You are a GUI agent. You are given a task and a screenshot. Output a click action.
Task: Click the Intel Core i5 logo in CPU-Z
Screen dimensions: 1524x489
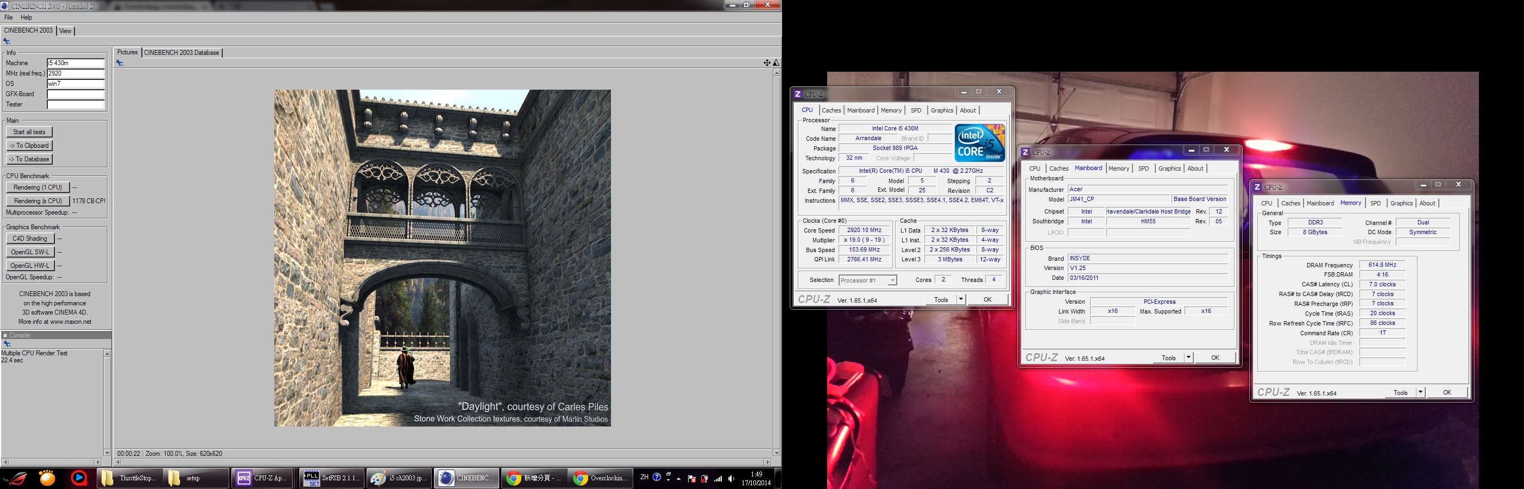coord(979,143)
